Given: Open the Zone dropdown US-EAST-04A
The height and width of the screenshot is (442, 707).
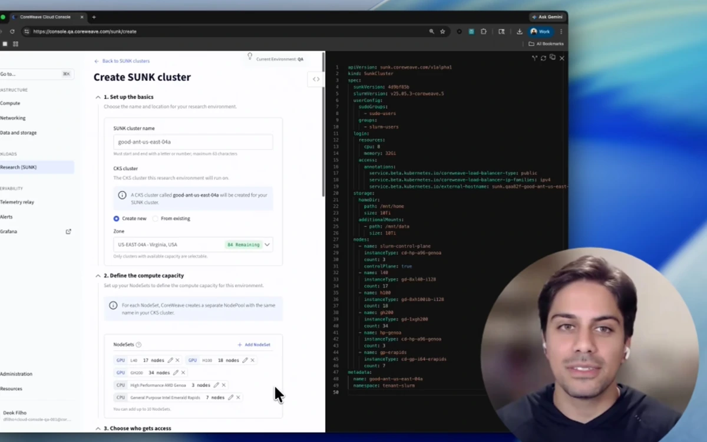Looking at the screenshot, I should pos(193,245).
